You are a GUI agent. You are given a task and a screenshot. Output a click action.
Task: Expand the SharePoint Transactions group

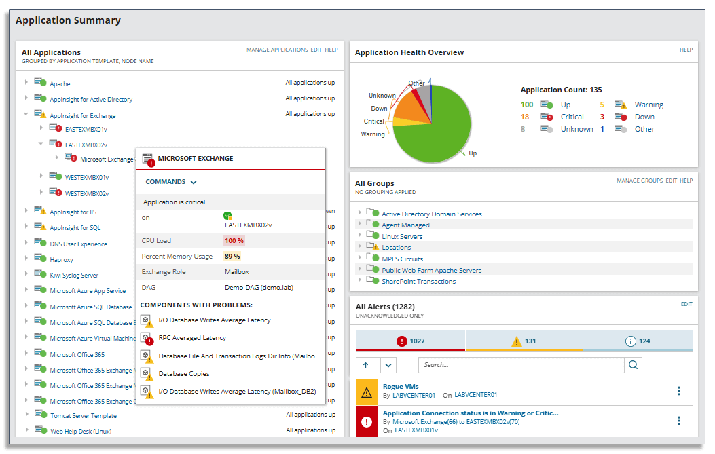coord(359,280)
